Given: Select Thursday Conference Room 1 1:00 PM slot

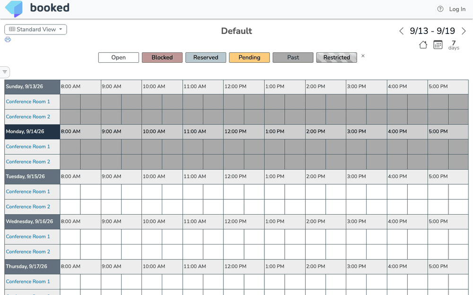Looking at the screenshot, I should tap(274, 282).
